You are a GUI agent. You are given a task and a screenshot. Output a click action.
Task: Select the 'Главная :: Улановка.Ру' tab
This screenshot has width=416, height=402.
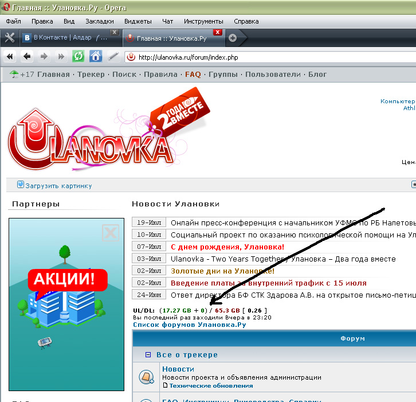[x=174, y=38]
